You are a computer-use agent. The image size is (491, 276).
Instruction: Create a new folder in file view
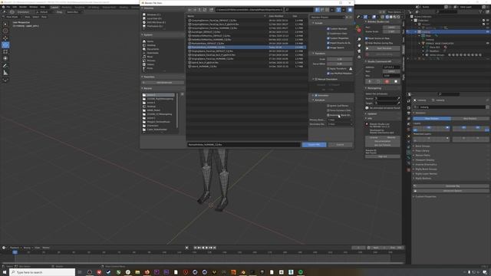coord(212,10)
